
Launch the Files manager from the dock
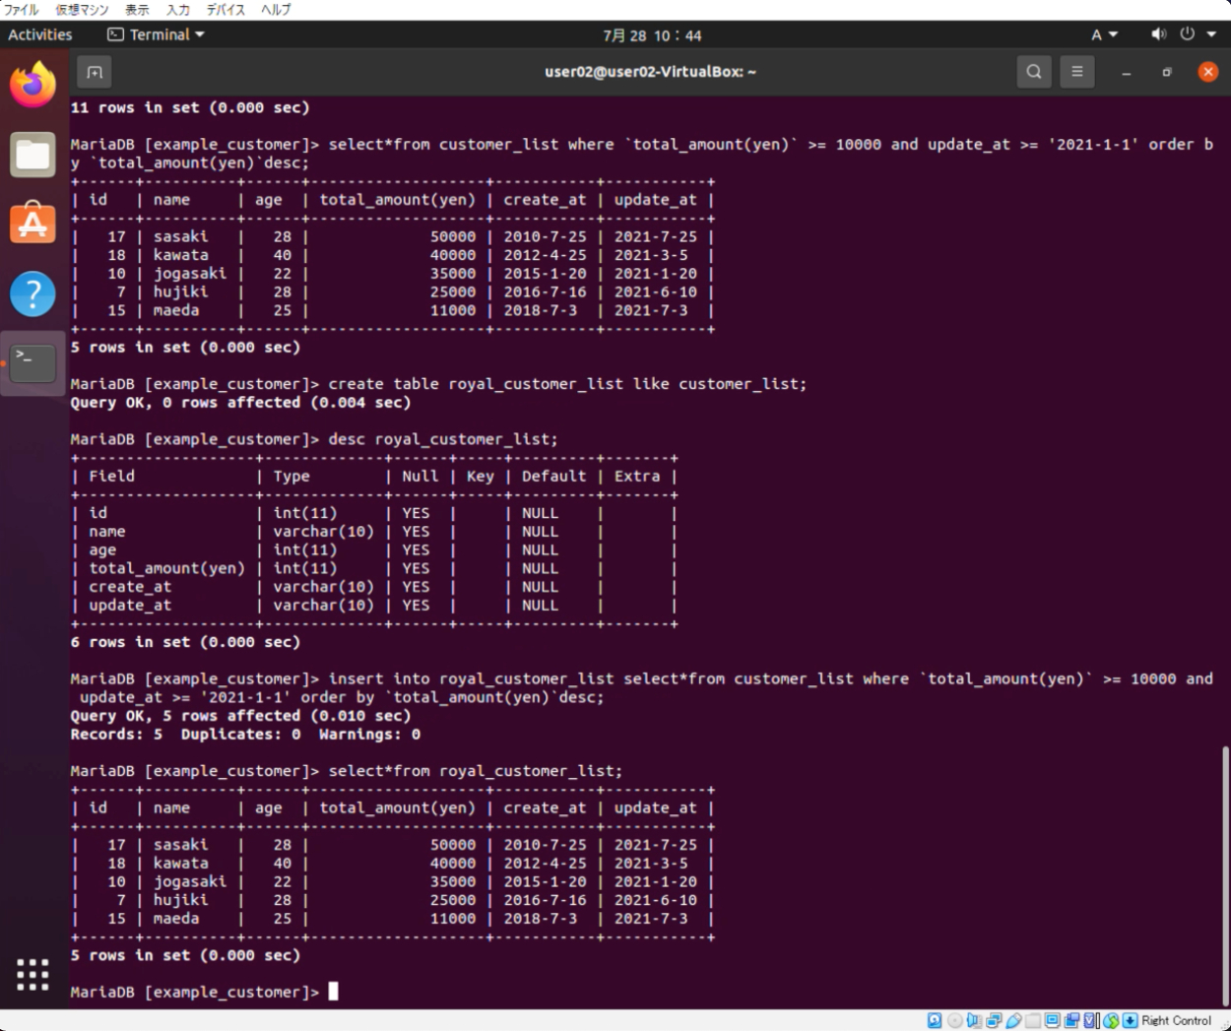point(32,155)
